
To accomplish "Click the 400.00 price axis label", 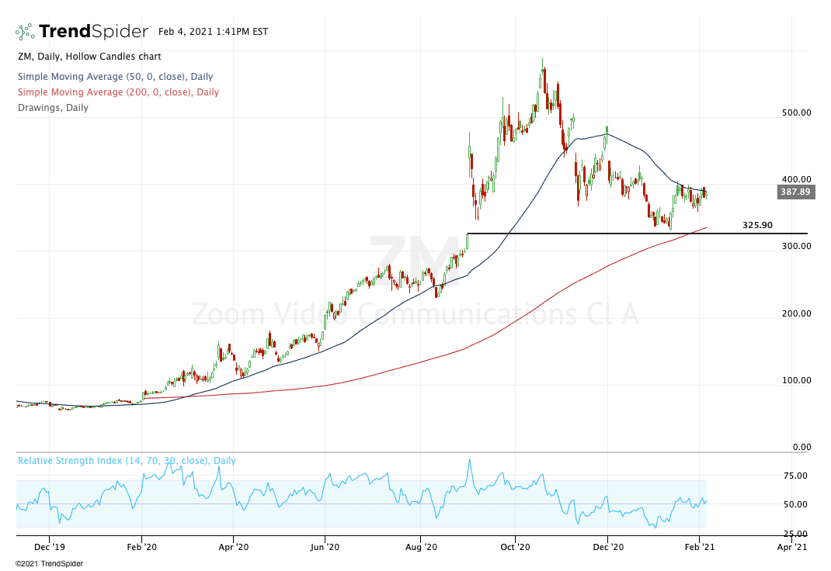I will [797, 179].
